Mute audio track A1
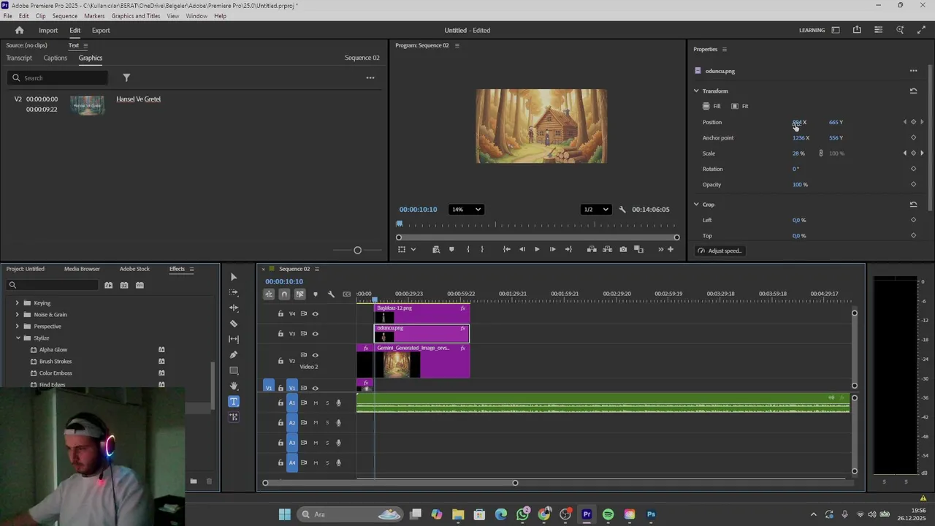This screenshot has width=935, height=526. [316, 403]
